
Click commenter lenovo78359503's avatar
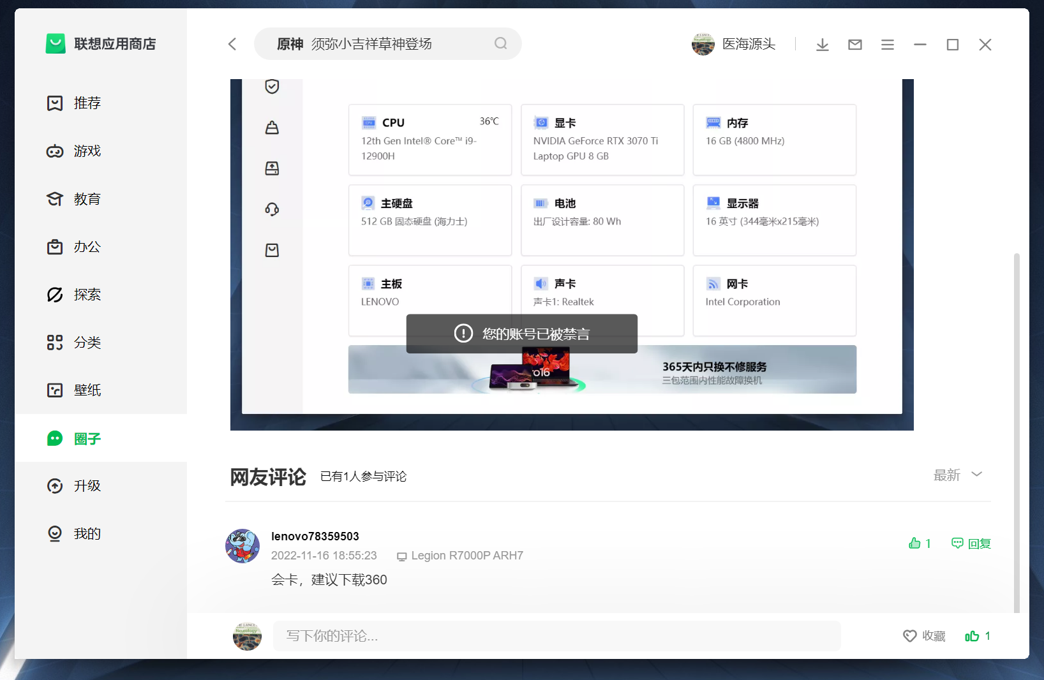[x=242, y=546]
